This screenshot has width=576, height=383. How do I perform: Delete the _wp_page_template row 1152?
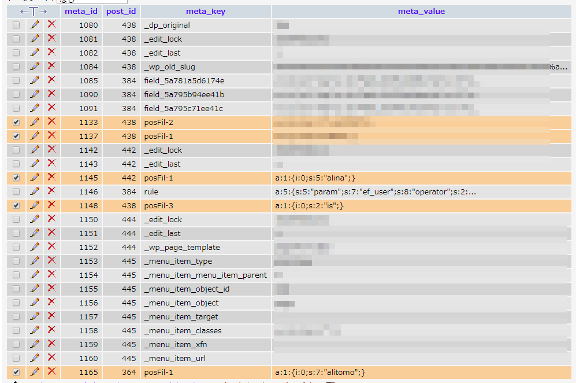click(x=52, y=246)
